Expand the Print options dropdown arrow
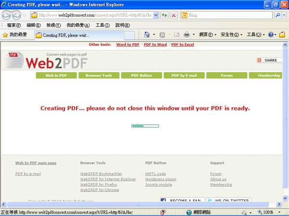The height and width of the screenshot is (216, 289). pyautogui.click(x=194, y=35)
